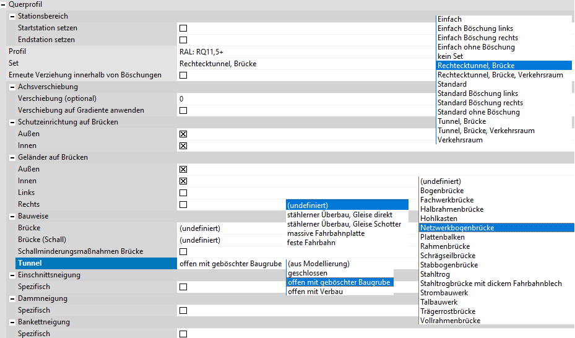The image size is (575, 338).
Task: Uncheck Außen under Schutzeinrichtung auf Brücken
Action: (x=183, y=134)
